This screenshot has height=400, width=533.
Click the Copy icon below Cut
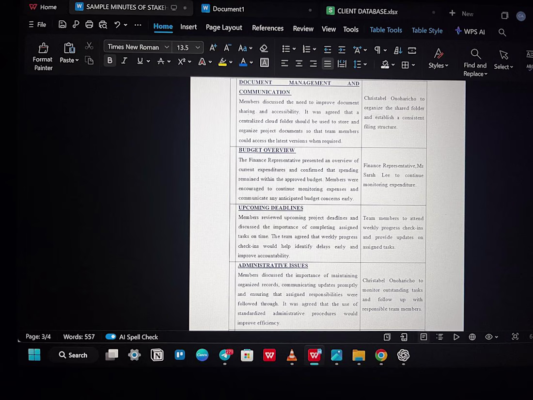coord(89,61)
